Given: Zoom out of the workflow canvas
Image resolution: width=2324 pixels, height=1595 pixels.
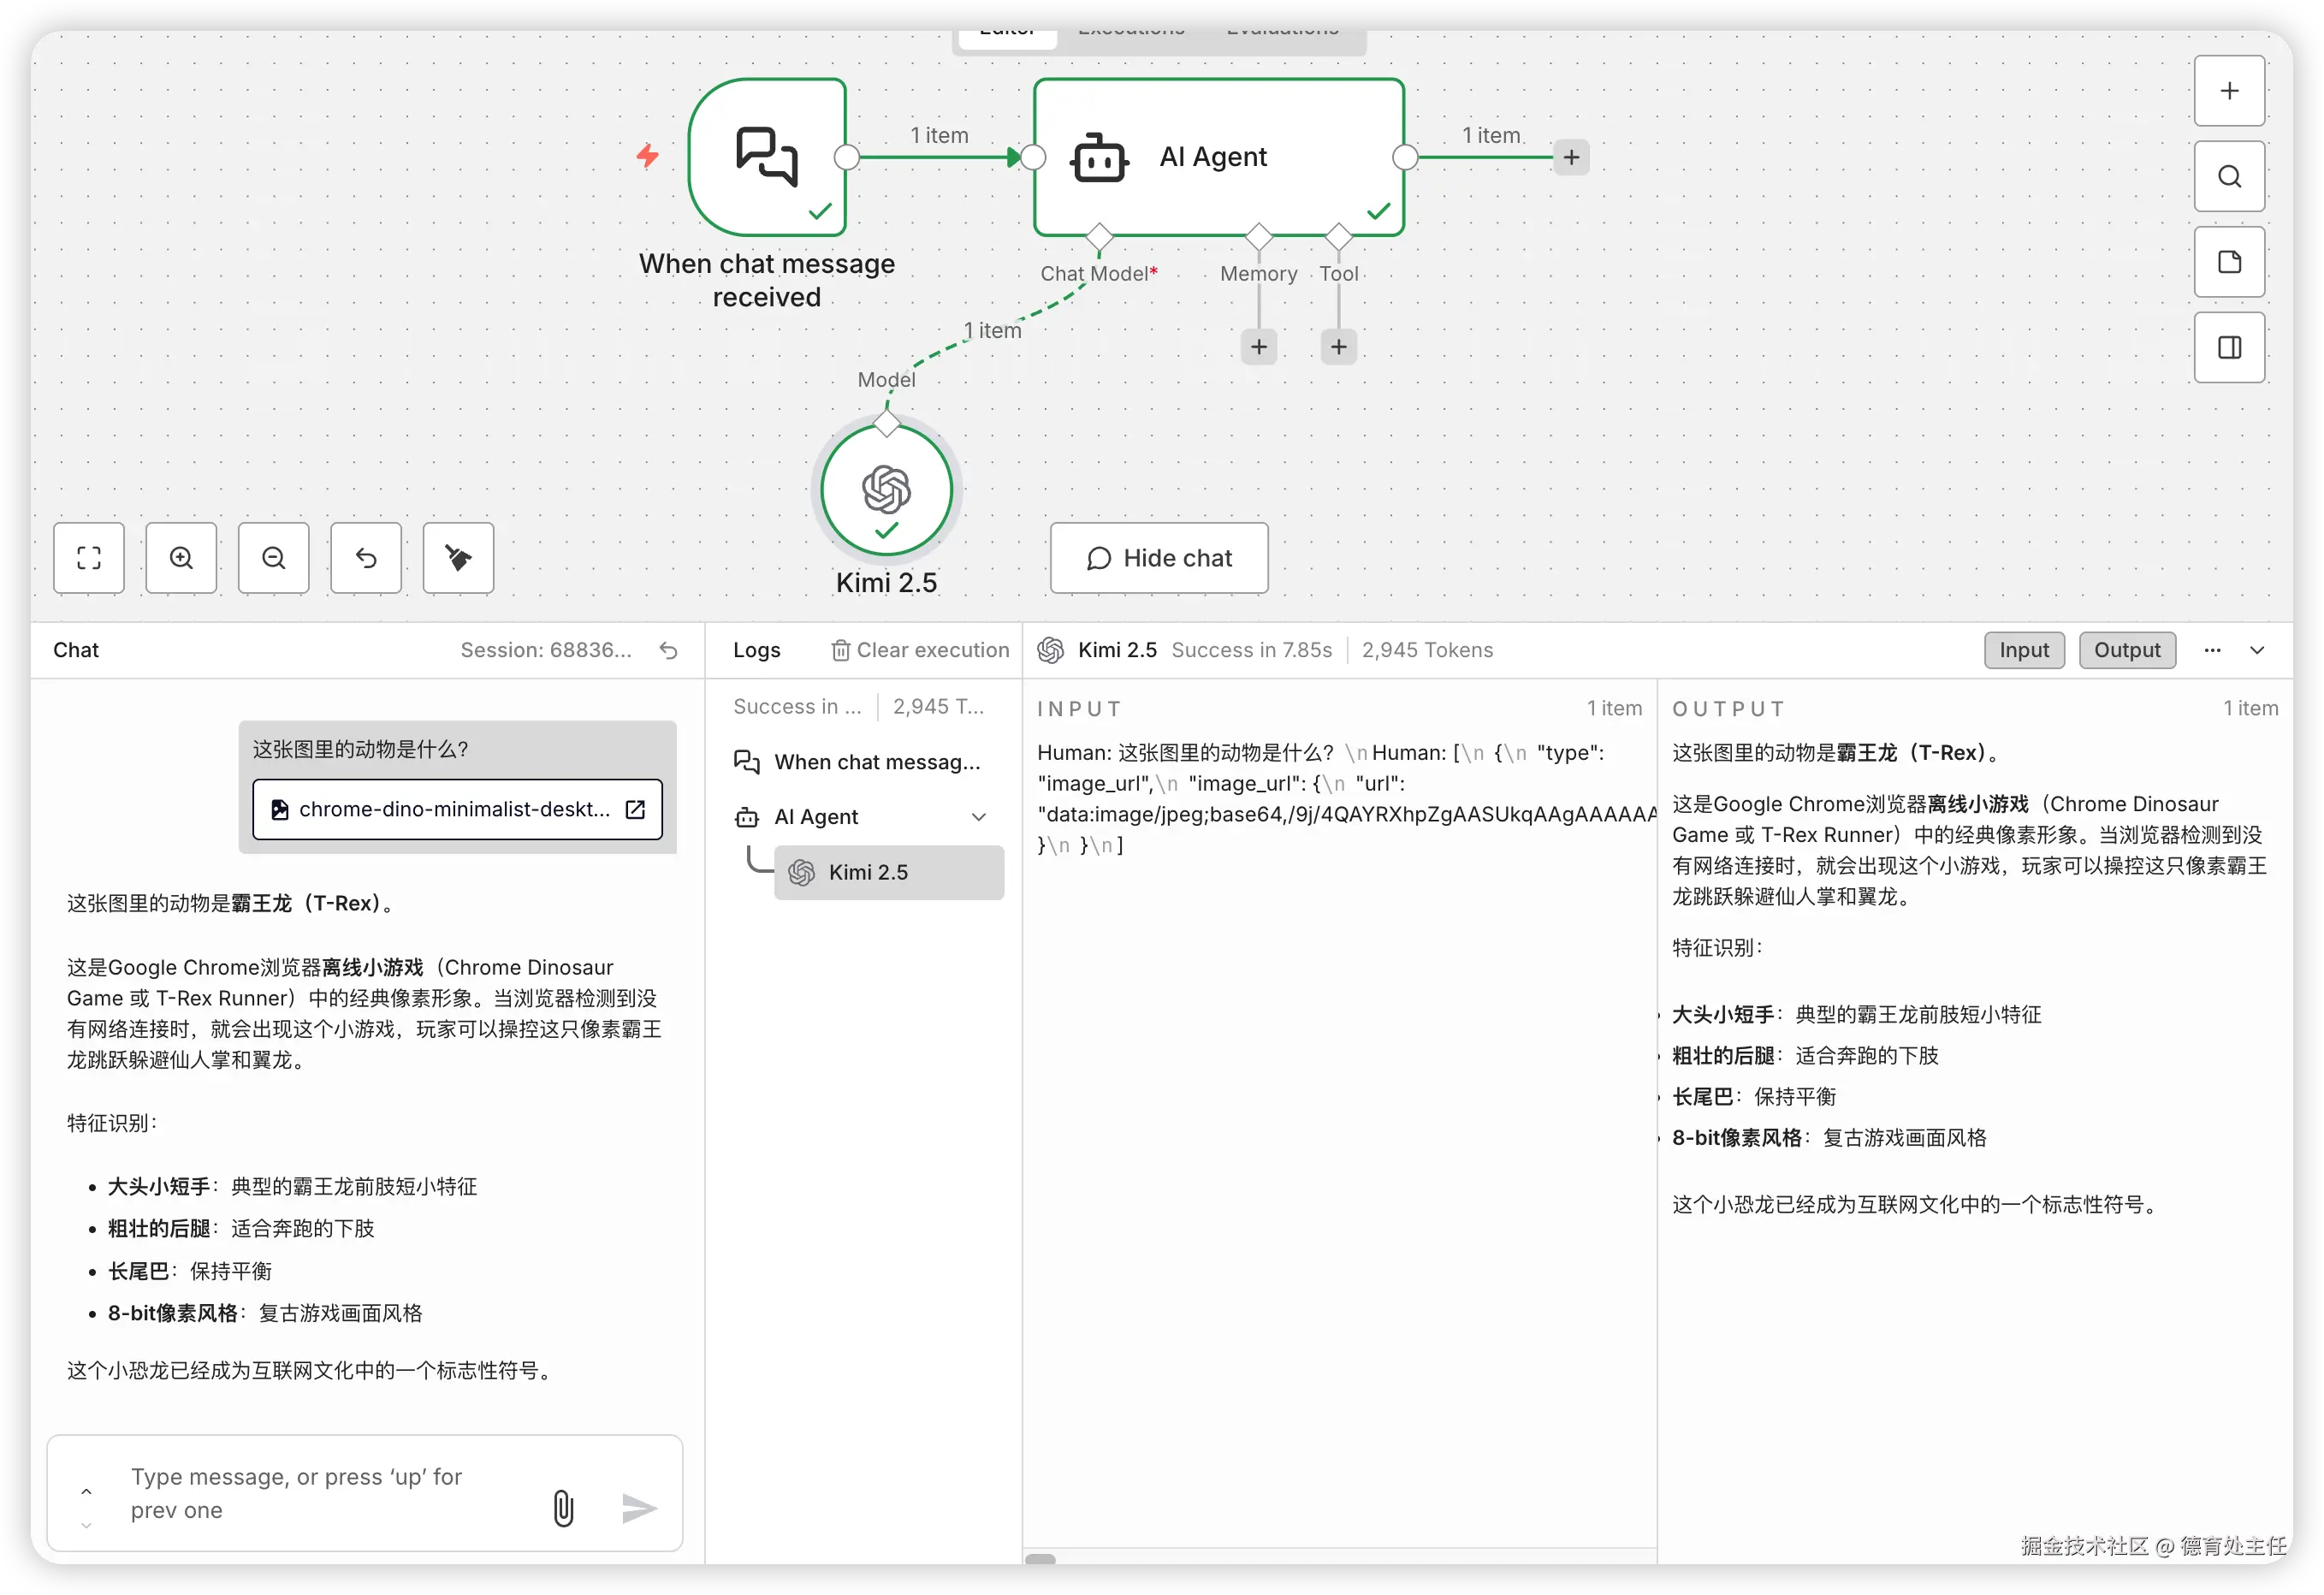Looking at the screenshot, I should point(273,558).
